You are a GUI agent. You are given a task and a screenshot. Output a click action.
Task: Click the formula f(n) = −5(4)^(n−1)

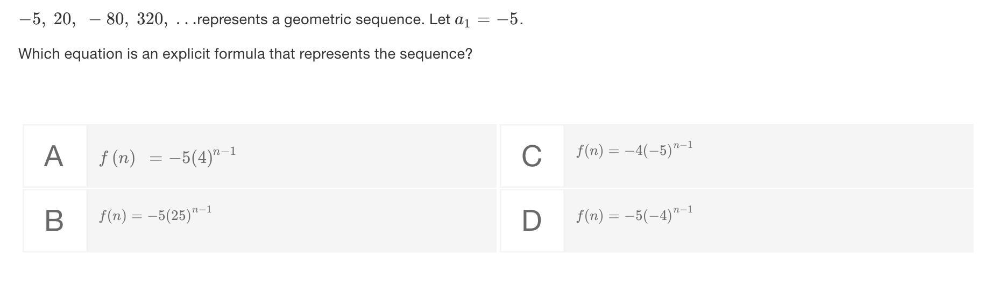(167, 157)
